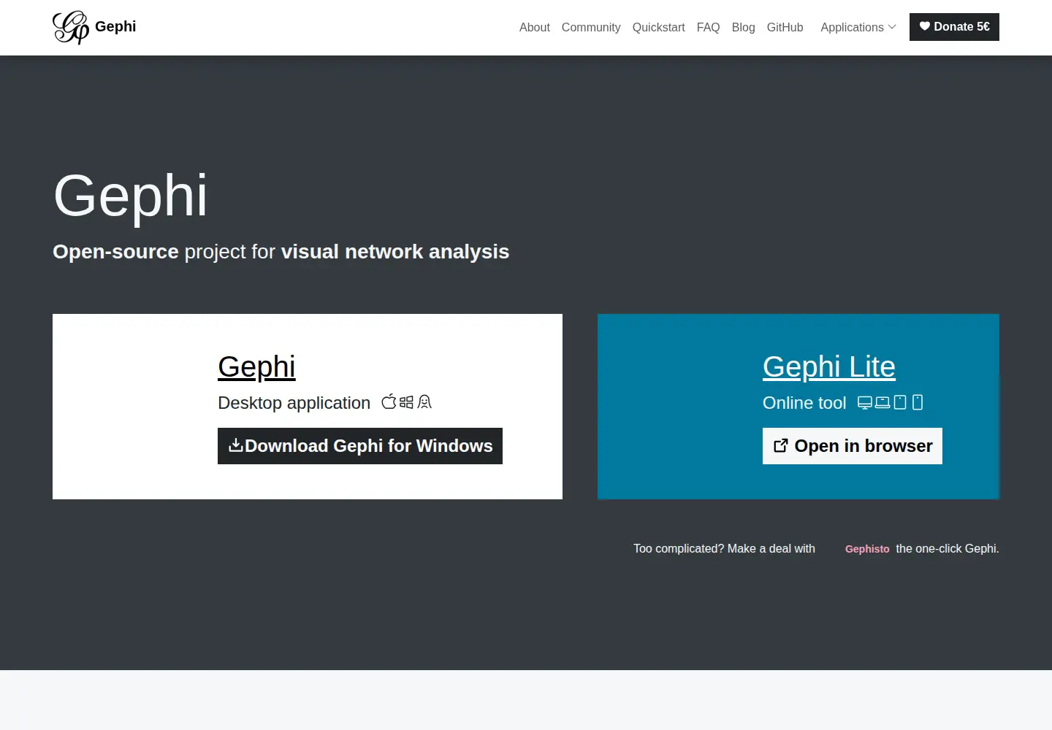Navigate to the FAQ page

(x=709, y=27)
